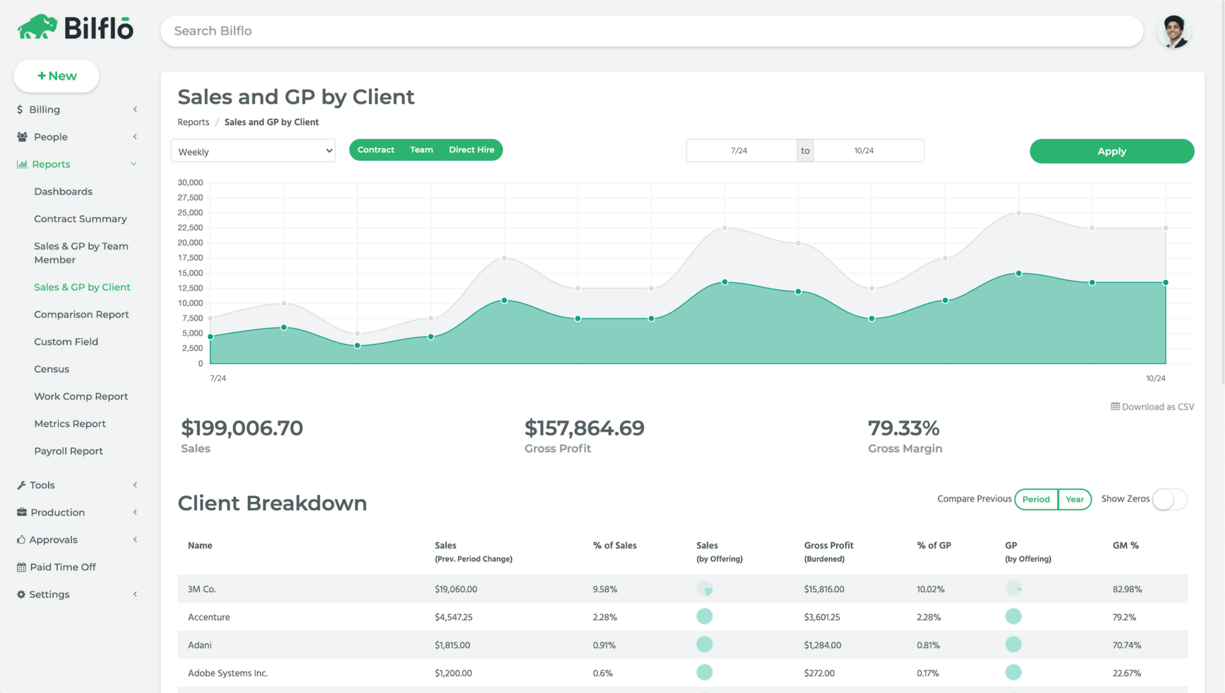
Task: Switch Compare Previous to Year
Action: coord(1075,499)
